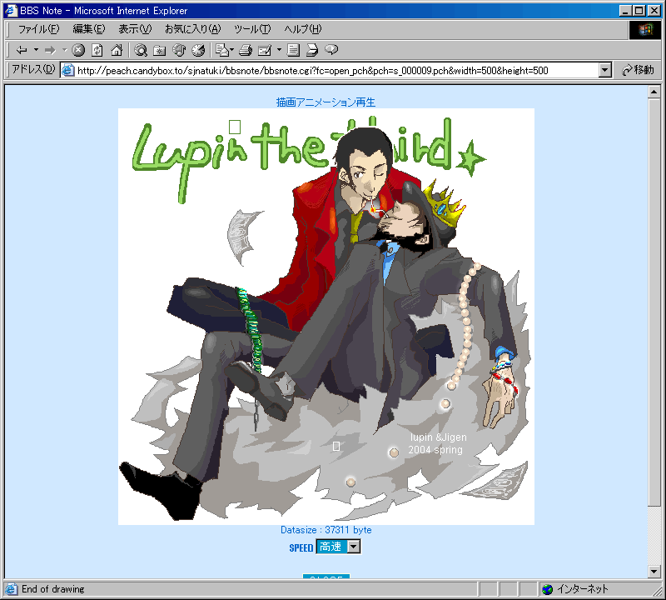666x600 pixels.
Task: Click the 描画アニメーション再生 heading text
Action: [326, 102]
